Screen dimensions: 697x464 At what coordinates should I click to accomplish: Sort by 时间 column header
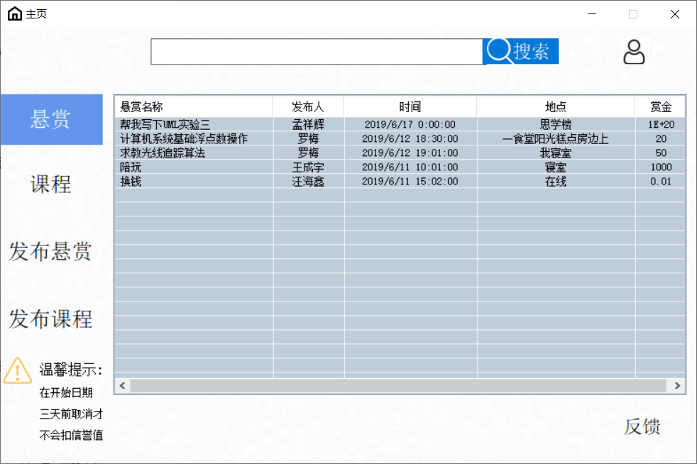click(410, 106)
